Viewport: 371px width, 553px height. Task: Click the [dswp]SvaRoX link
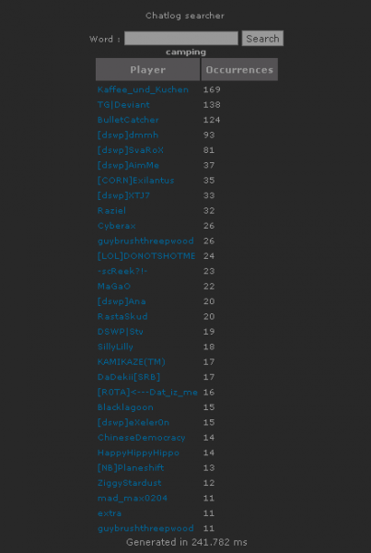pos(131,150)
